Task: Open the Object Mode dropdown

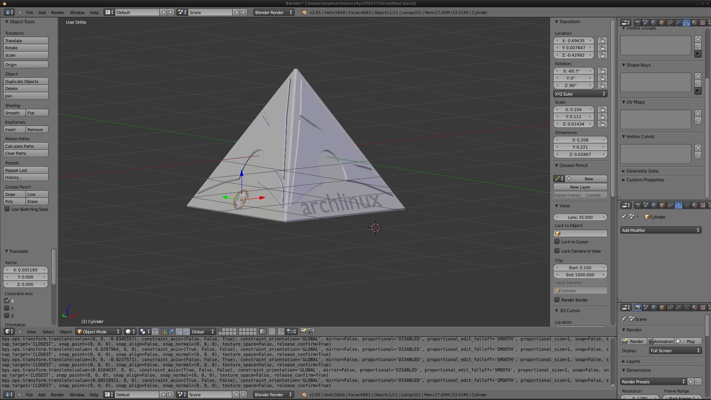Action: pos(99,331)
